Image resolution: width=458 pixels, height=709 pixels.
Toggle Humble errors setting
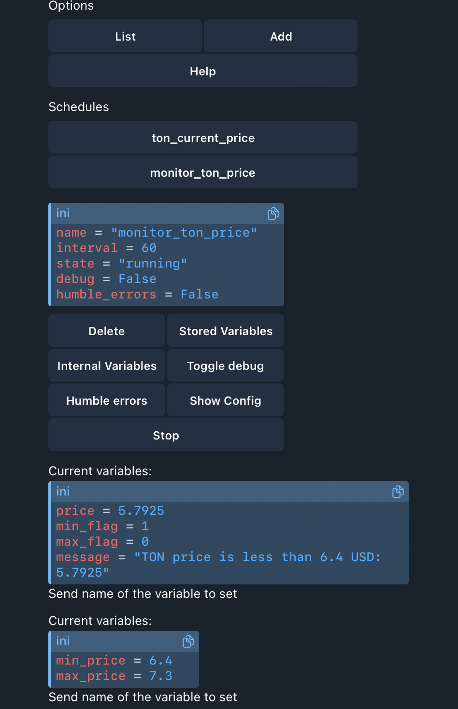[106, 400]
